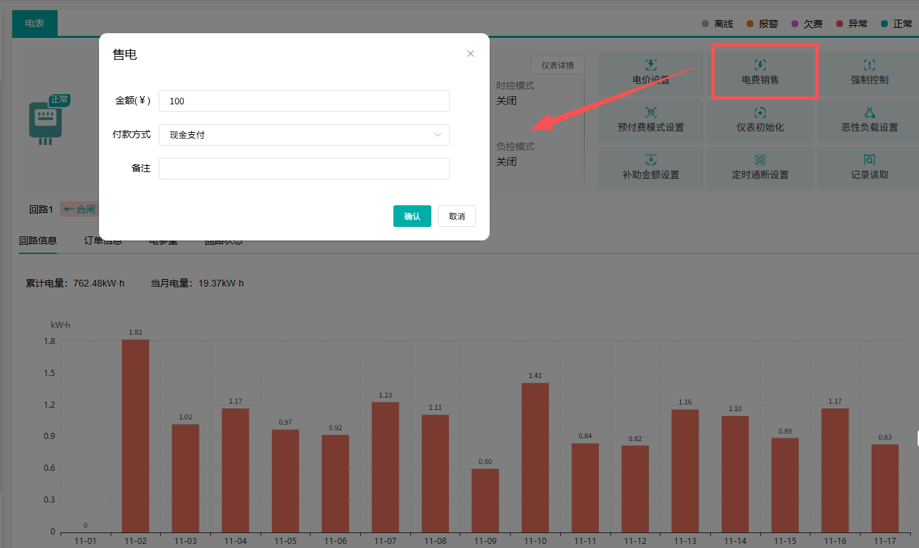Open 强制控制 forced control
The width and height of the screenshot is (919, 548).
pyautogui.click(x=869, y=73)
